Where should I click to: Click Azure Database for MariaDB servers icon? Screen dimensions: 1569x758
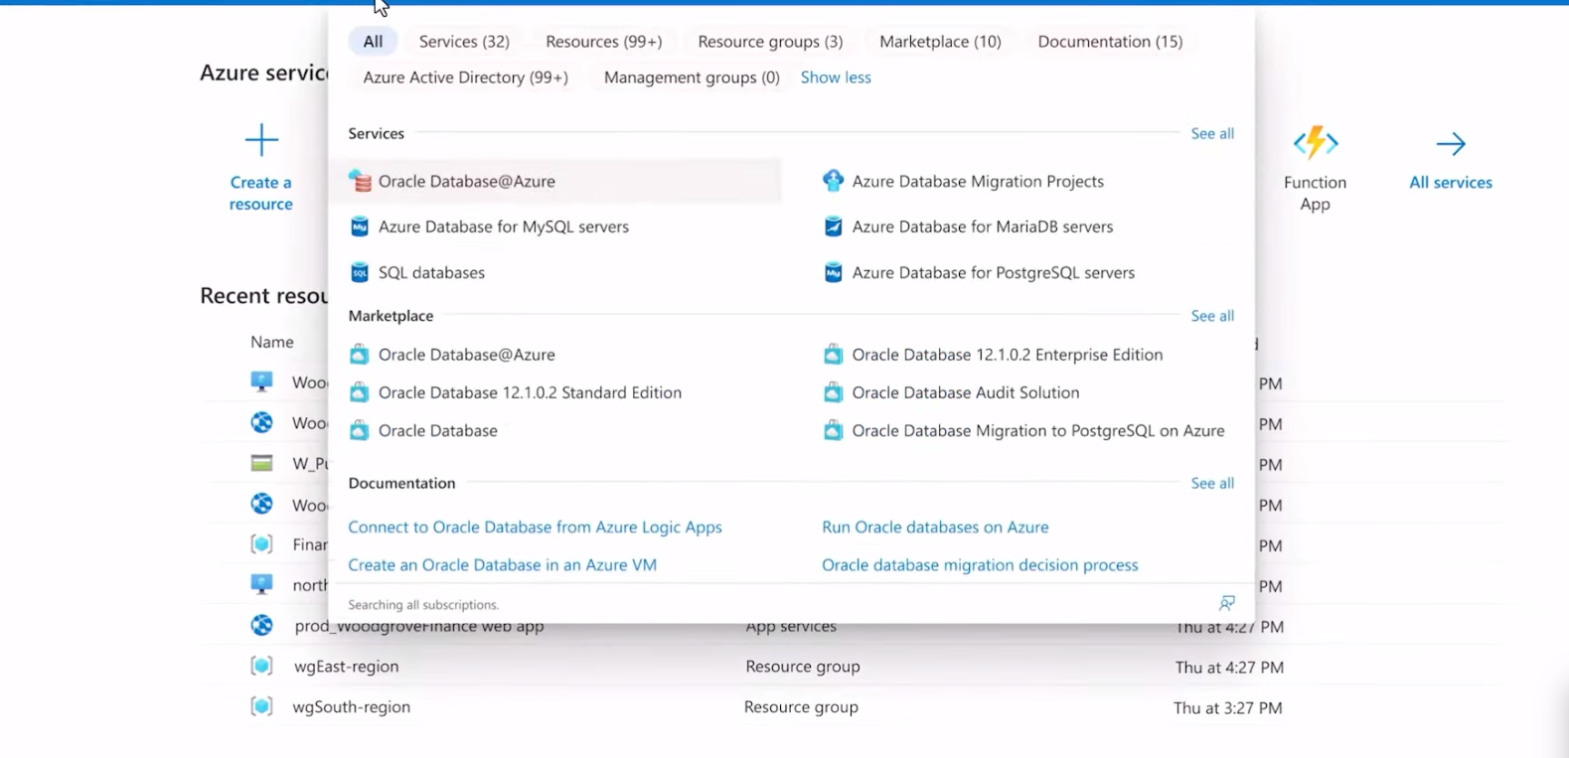[833, 227]
